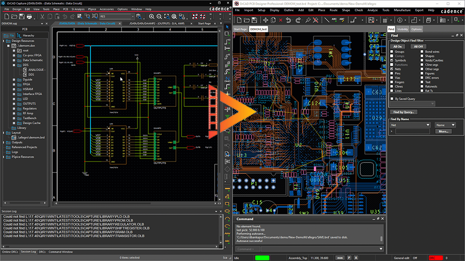Select Move tool in PCB Designer toolbar
This screenshot has height=261, width=465.
[x=265, y=20]
